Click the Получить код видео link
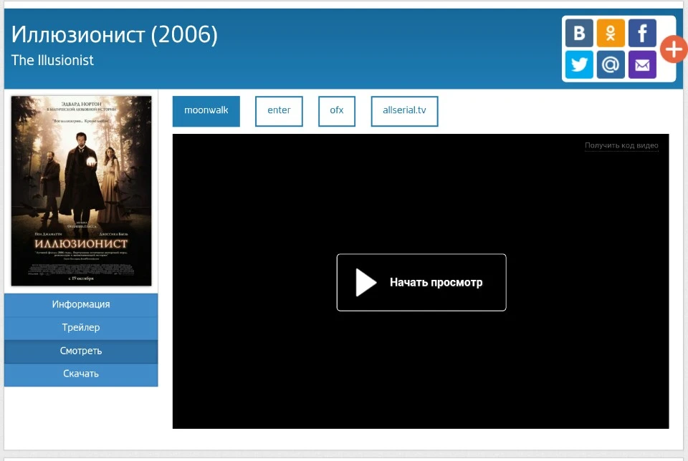Screen dimensions: 688x461 pos(621,145)
